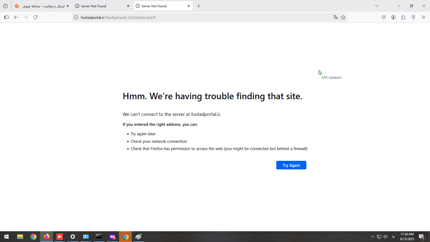This screenshot has width=430, height=242.
Task: Click the Try Again button
Action: tap(291, 165)
